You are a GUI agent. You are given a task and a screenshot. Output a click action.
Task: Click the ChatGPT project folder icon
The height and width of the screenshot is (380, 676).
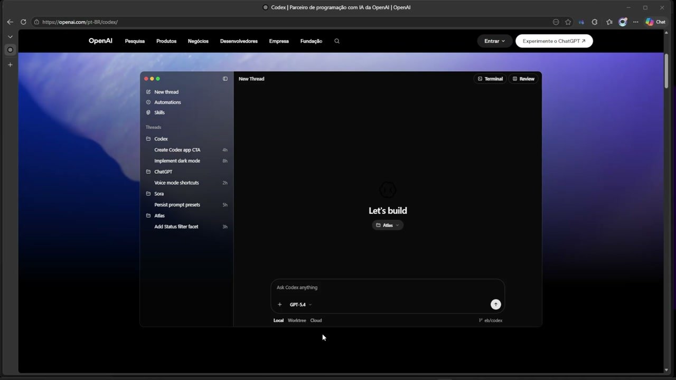click(x=148, y=172)
